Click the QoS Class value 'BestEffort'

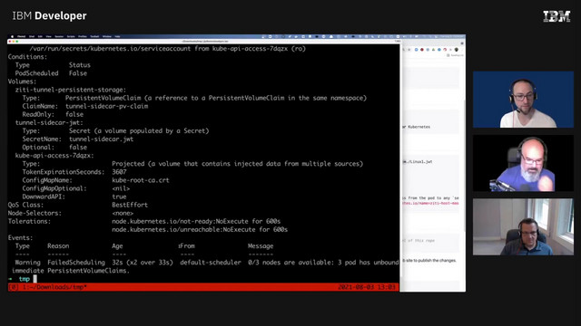(130, 205)
